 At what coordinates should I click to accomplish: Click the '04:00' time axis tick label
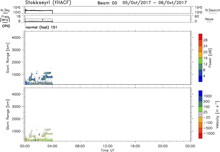(52, 146)
